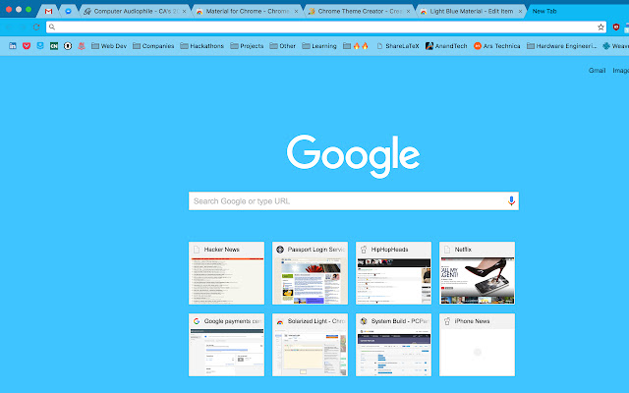This screenshot has height=393, width=629.
Task: Expand the Projects bookmarks folder
Action: tap(247, 46)
